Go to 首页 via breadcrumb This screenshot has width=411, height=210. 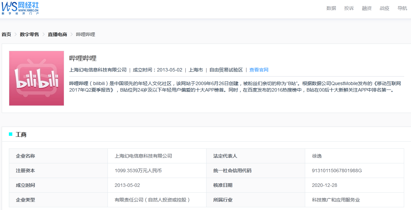6,34
